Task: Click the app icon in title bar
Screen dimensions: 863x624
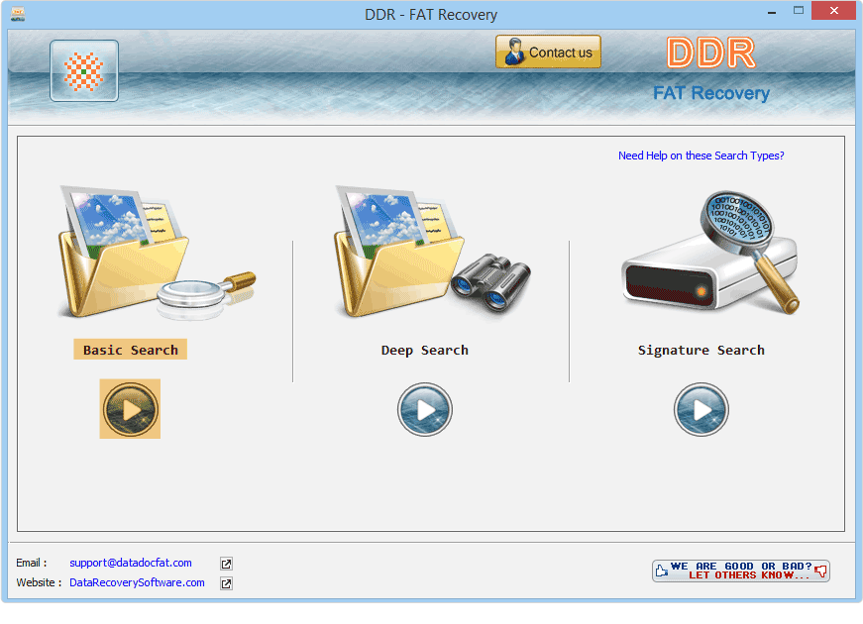Action: pyautogui.click(x=18, y=14)
